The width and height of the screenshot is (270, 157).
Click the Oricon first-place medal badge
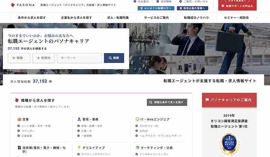[x=229, y=144]
